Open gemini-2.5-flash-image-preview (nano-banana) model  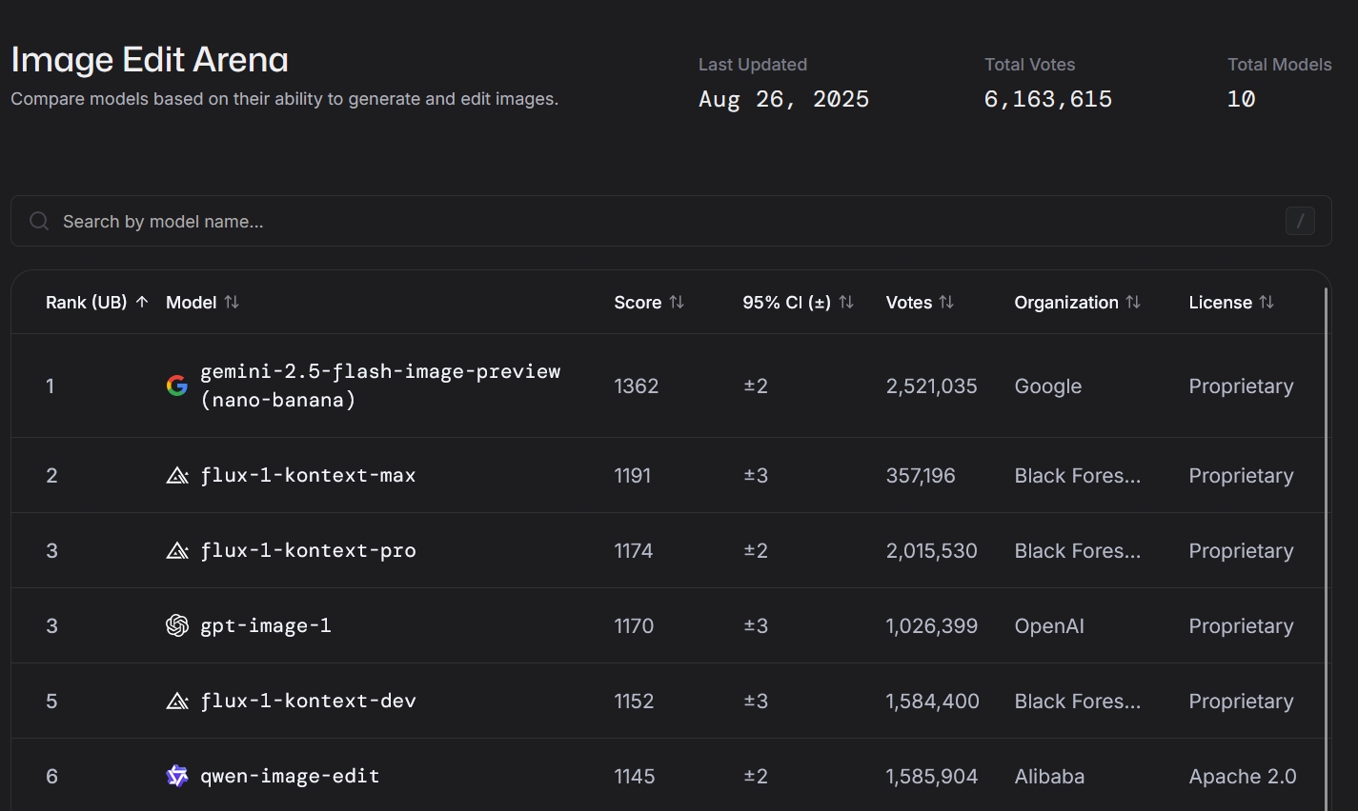tap(380, 386)
